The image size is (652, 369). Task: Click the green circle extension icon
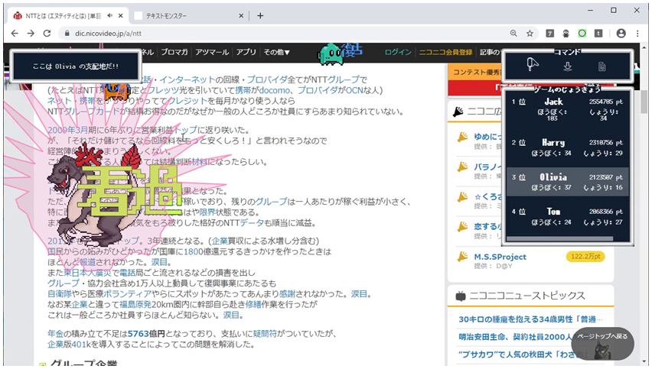[x=582, y=33]
